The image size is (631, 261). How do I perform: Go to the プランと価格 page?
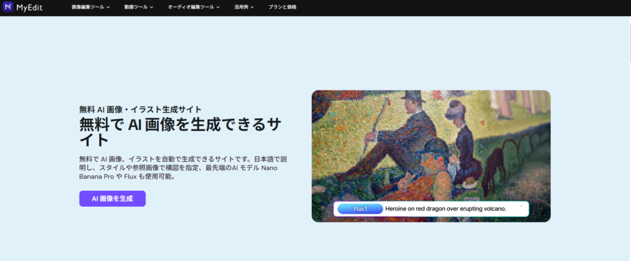click(283, 7)
